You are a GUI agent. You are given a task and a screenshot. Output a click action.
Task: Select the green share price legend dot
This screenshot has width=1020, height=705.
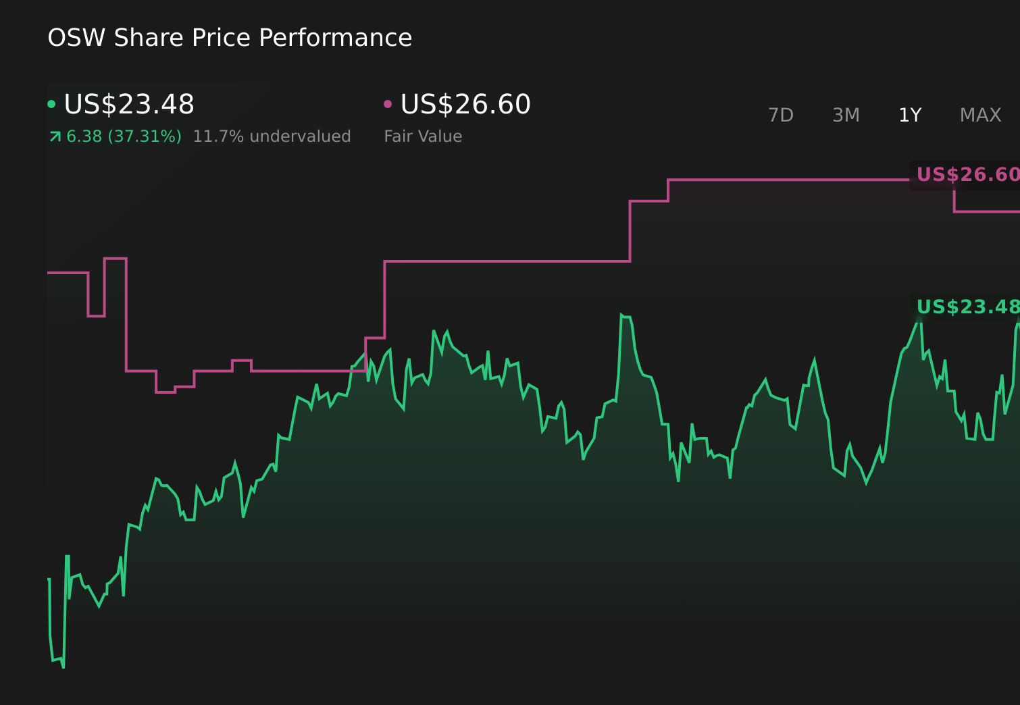tap(53, 103)
